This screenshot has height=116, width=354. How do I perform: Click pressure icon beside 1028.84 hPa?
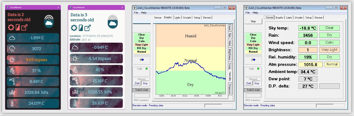tap(12, 92)
